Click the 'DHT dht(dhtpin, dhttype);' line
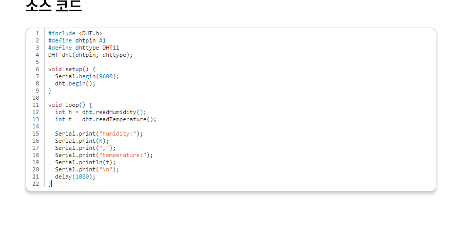462x242 pixels. pos(90,55)
